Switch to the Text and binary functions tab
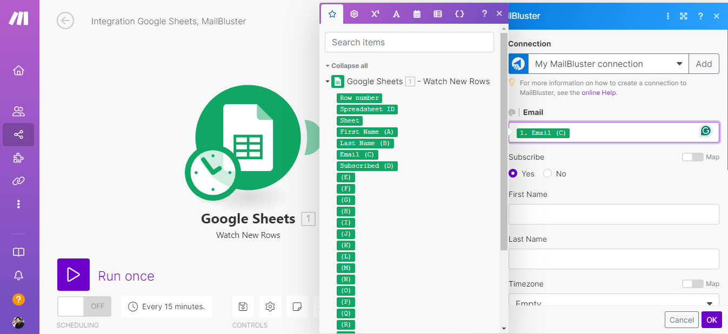Image resolution: width=728 pixels, height=334 pixels. 396,14
